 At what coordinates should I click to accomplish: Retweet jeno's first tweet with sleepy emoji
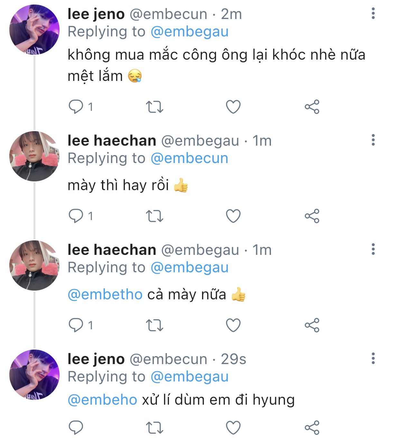point(155,107)
